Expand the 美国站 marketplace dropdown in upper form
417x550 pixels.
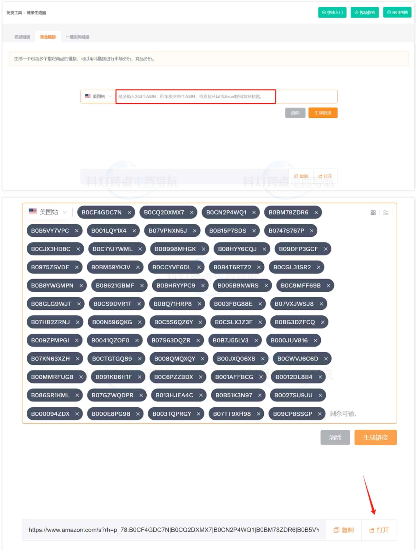pos(98,97)
